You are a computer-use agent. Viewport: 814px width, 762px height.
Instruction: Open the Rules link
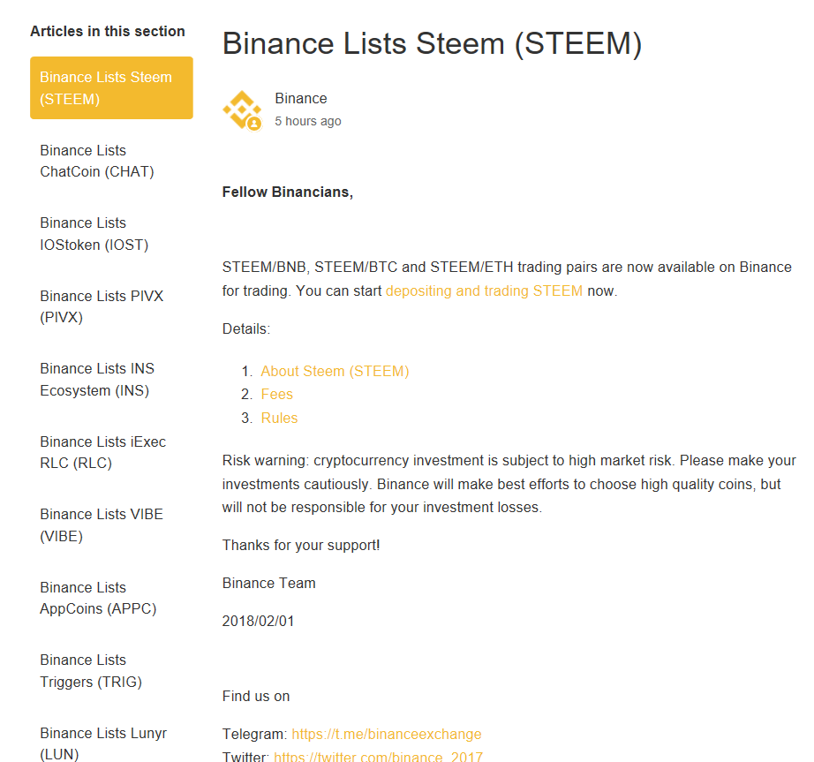click(x=279, y=418)
